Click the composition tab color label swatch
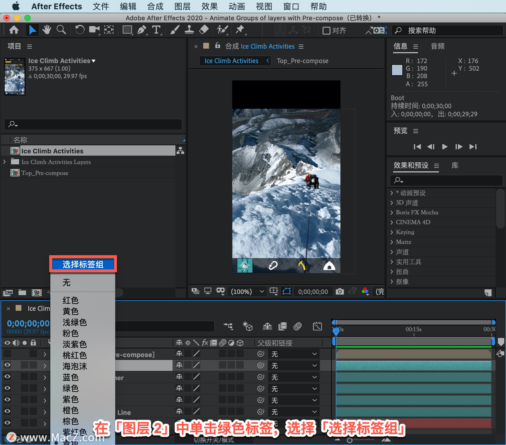The image size is (506, 445). pyautogui.click(x=206, y=46)
